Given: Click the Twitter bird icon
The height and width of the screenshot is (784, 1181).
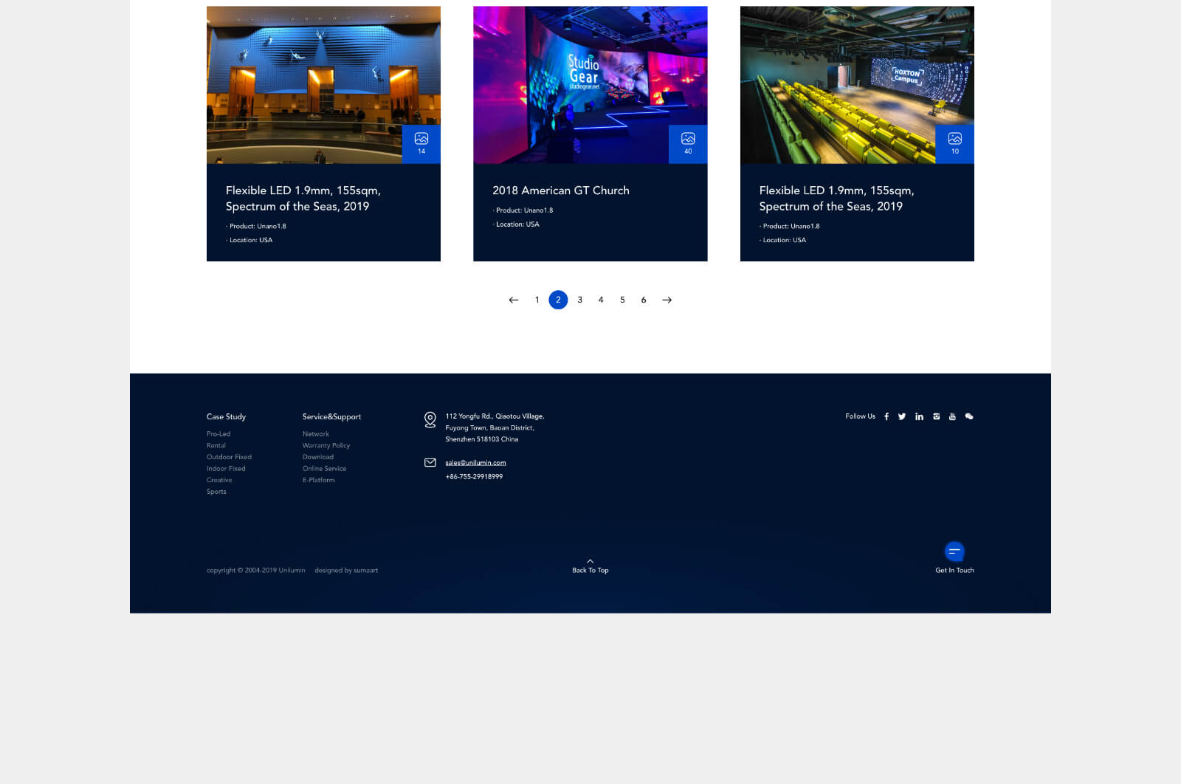Looking at the screenshot, I should (x=902, y=417).
